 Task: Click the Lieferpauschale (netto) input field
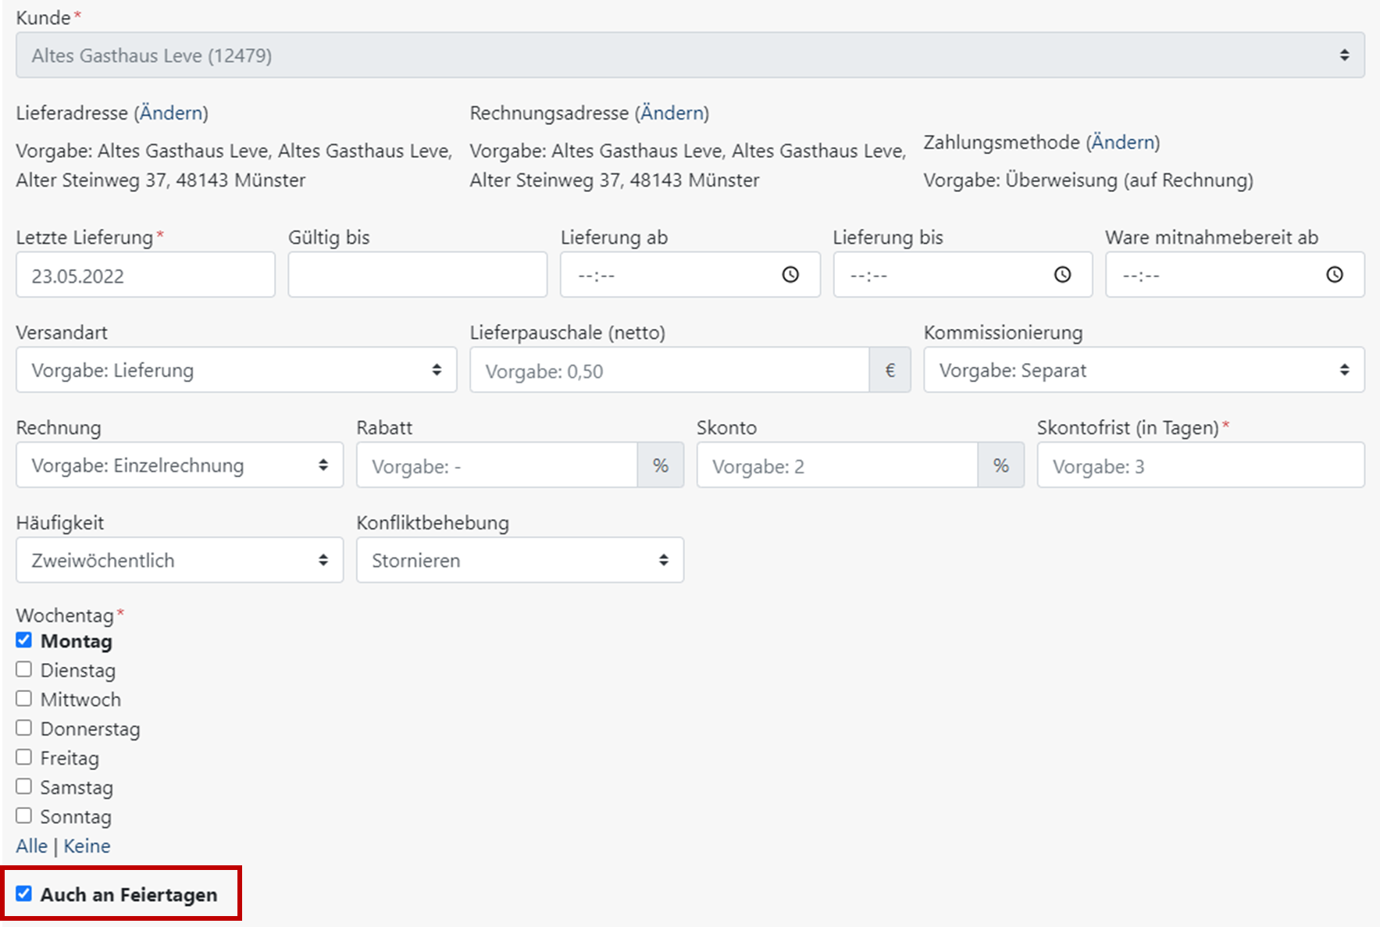click(x=669, y=370)
